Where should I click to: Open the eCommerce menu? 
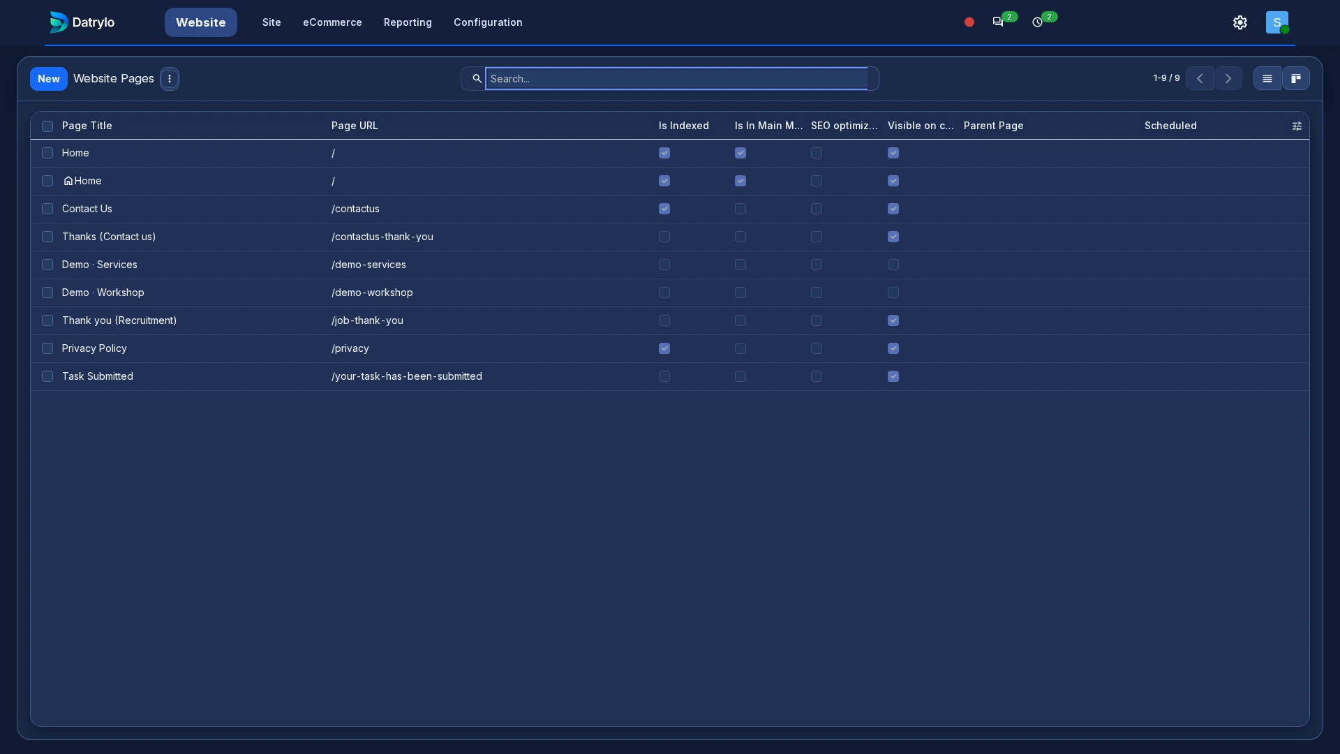coord(332,22)
